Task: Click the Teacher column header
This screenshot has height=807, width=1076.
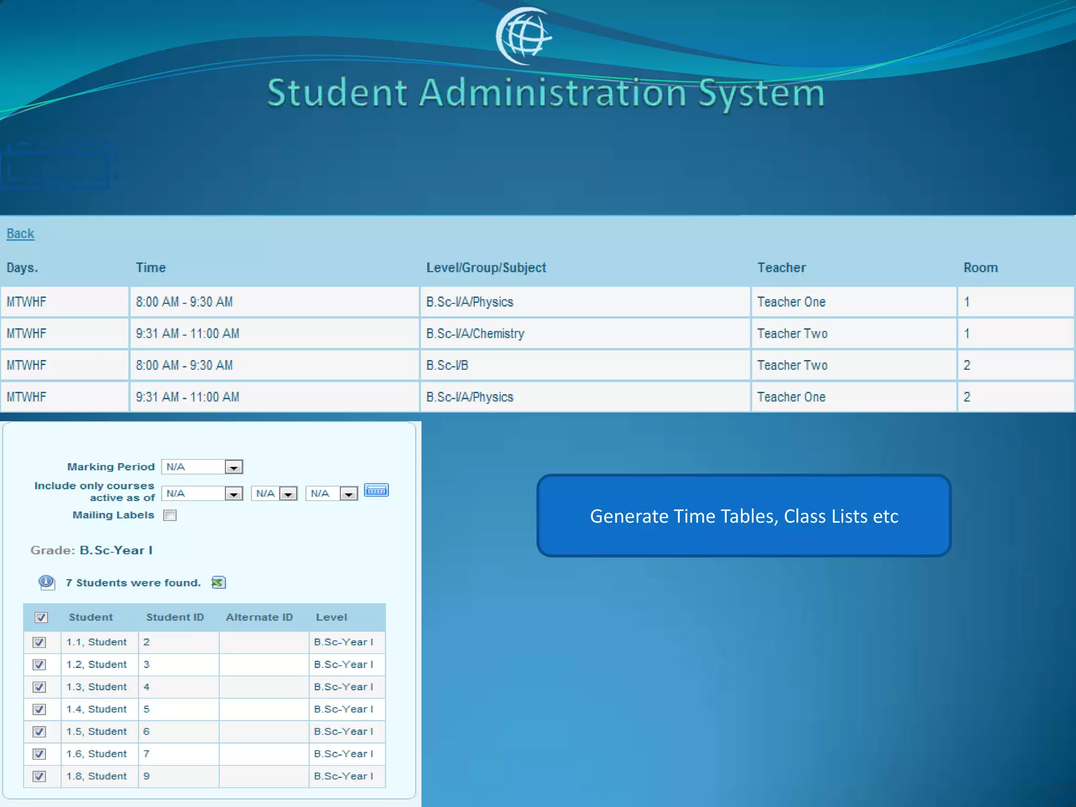Action: 781,267
